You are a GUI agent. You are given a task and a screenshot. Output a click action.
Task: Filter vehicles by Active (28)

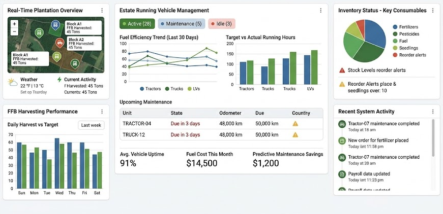pos(137,24)
